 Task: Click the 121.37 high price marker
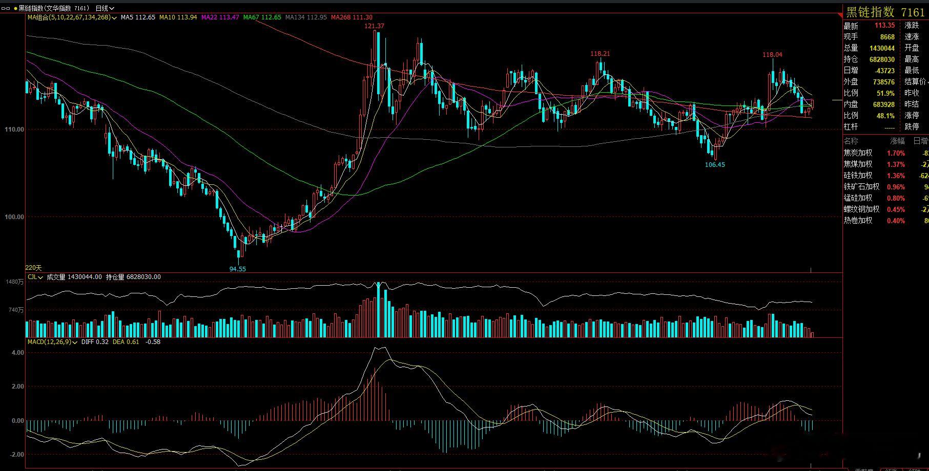(x=374, y=26)
